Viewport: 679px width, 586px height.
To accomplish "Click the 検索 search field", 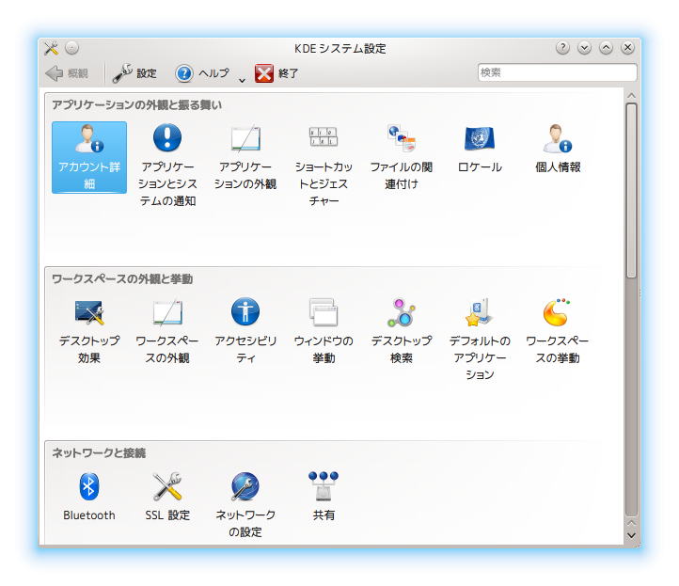I will (557, 72).
